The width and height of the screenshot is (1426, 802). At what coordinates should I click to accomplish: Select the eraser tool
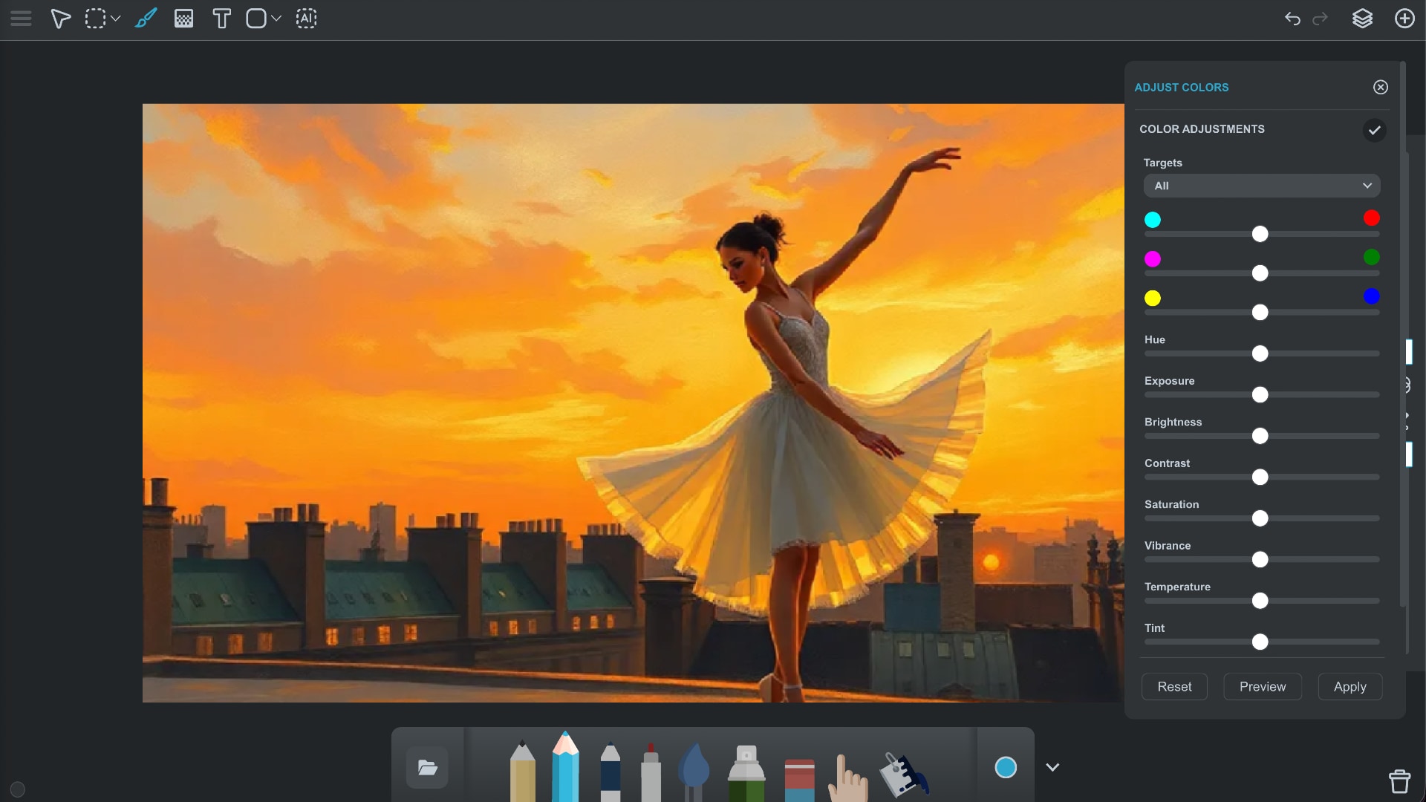[x=800, y=780]
